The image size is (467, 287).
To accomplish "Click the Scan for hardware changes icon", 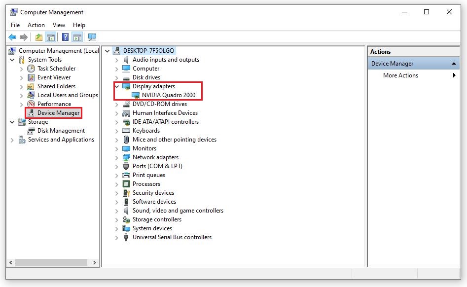I will (92, 36).
